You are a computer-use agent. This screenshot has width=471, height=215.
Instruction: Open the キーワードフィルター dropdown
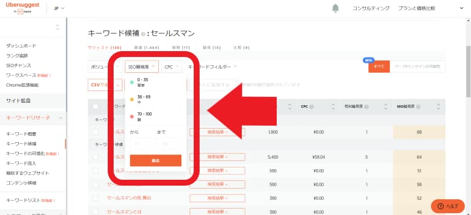pyautogui.click(x=213, y=67)
